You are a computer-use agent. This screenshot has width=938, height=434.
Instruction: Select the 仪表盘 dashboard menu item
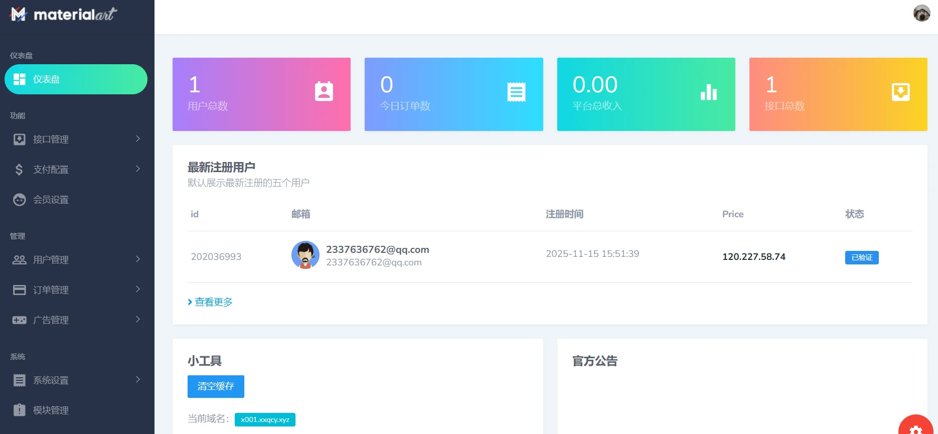coord(76,79)
